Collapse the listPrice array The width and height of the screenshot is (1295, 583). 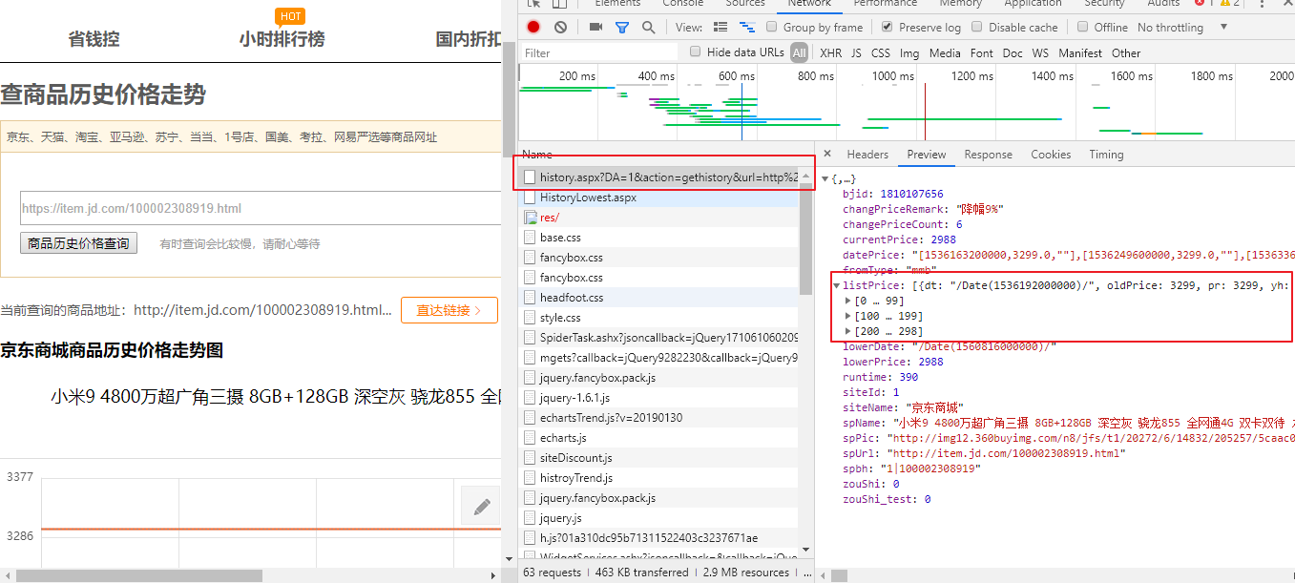[837, 285]
